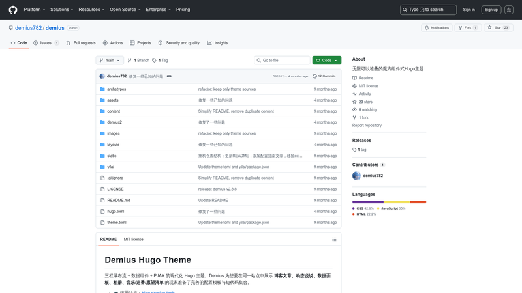The width and height of the screenshot is (522, 293).
Task: Click the content folder icon
Action: pyautogui.click(x=102, y=111)
